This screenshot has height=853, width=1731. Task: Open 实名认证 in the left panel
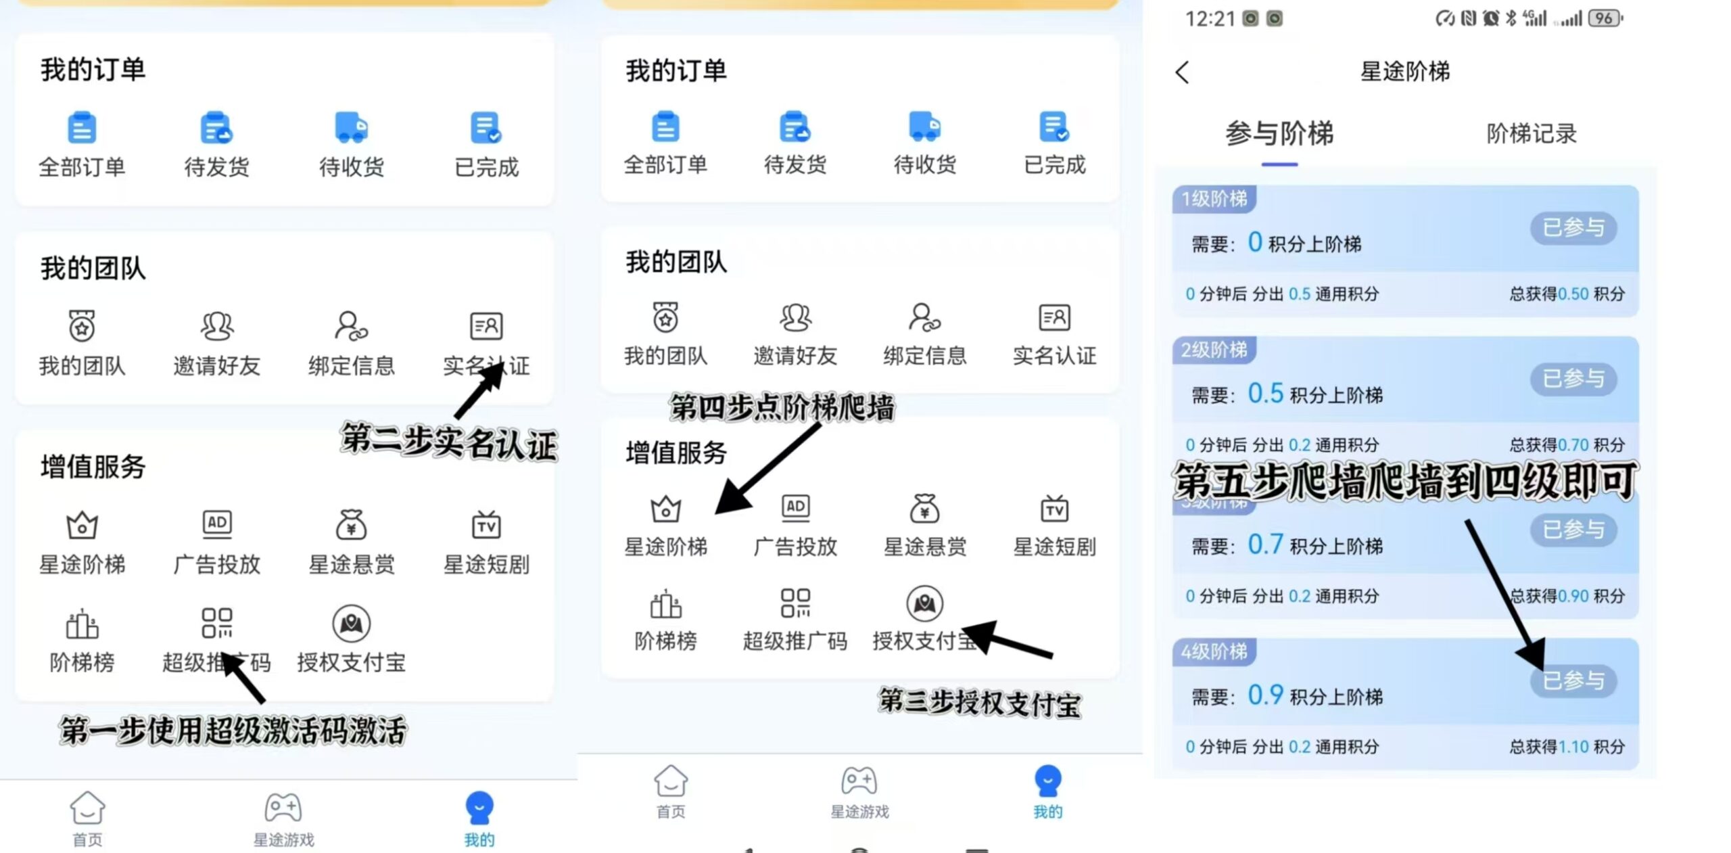coord(486,343)
